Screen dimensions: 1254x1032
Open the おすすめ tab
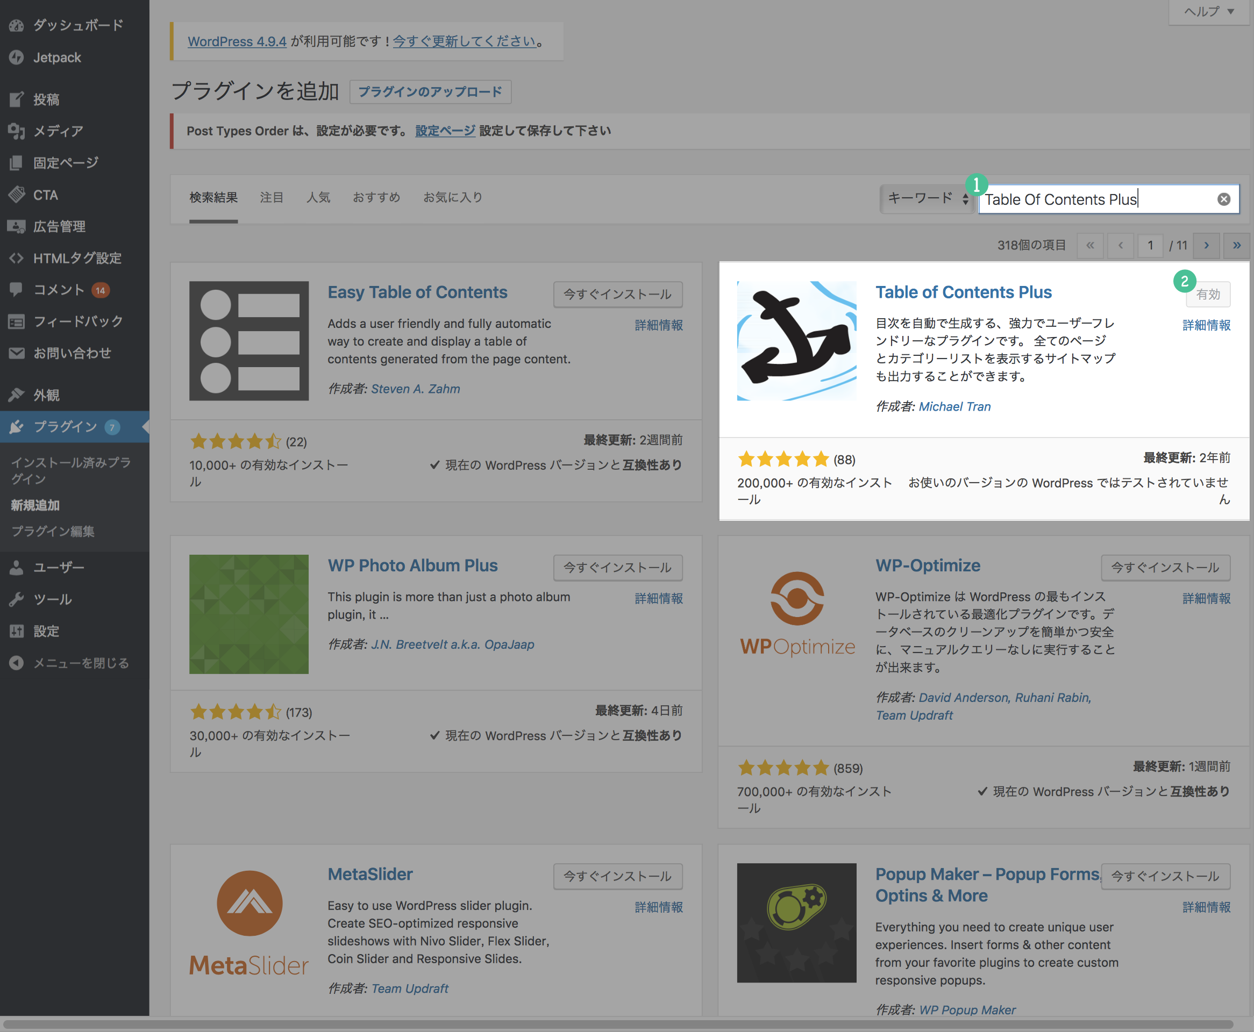376,197
